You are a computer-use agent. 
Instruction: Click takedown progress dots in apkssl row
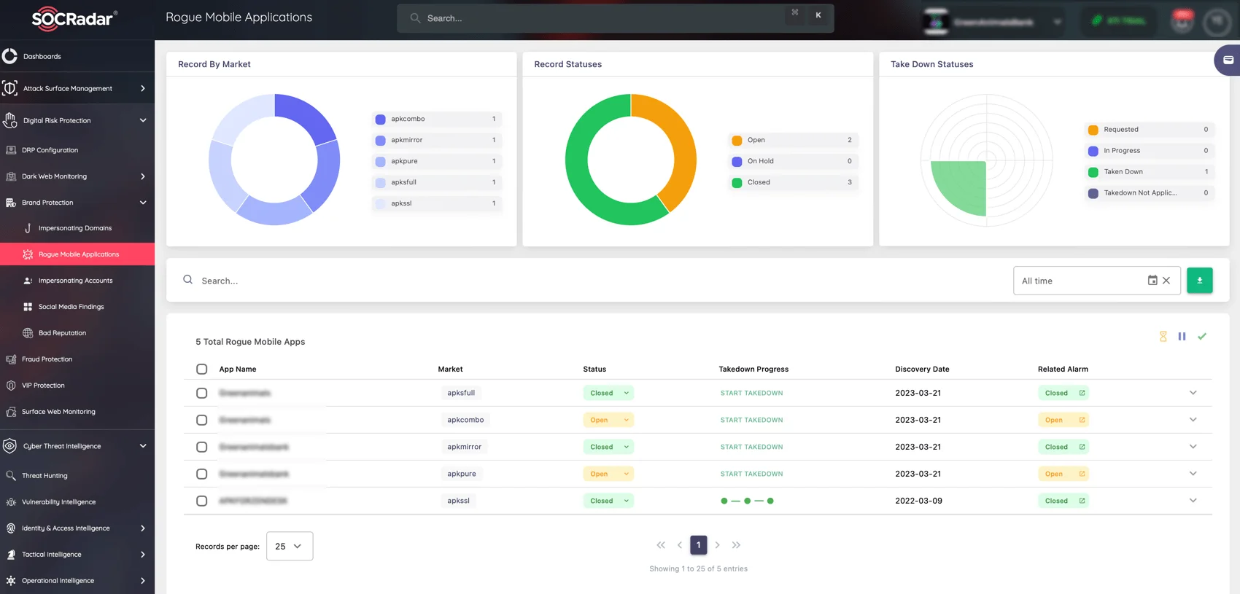[x=747, y=501]
